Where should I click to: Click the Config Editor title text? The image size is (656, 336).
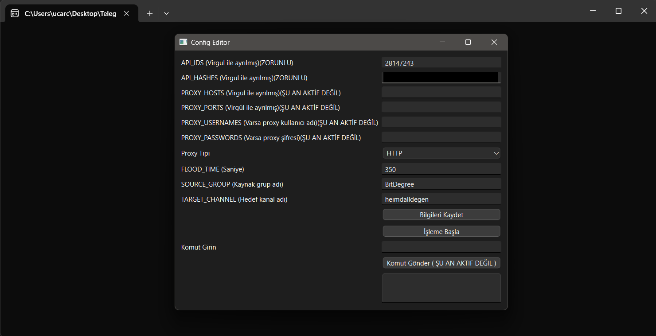point(210,43)
